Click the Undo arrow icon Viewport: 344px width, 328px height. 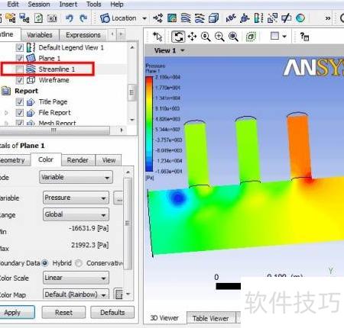point(70,18)
